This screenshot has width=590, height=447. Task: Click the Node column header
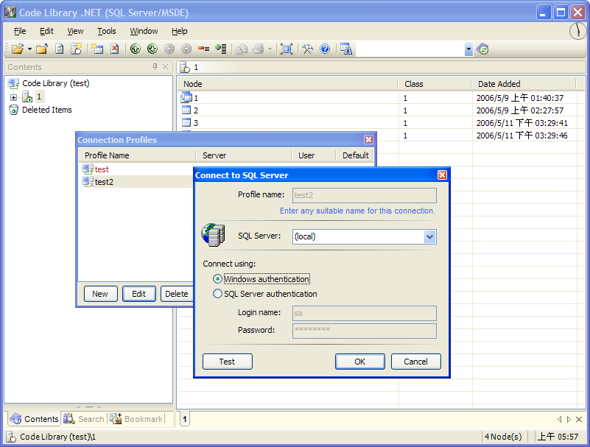pyautogui.click(x=287, y=84)
